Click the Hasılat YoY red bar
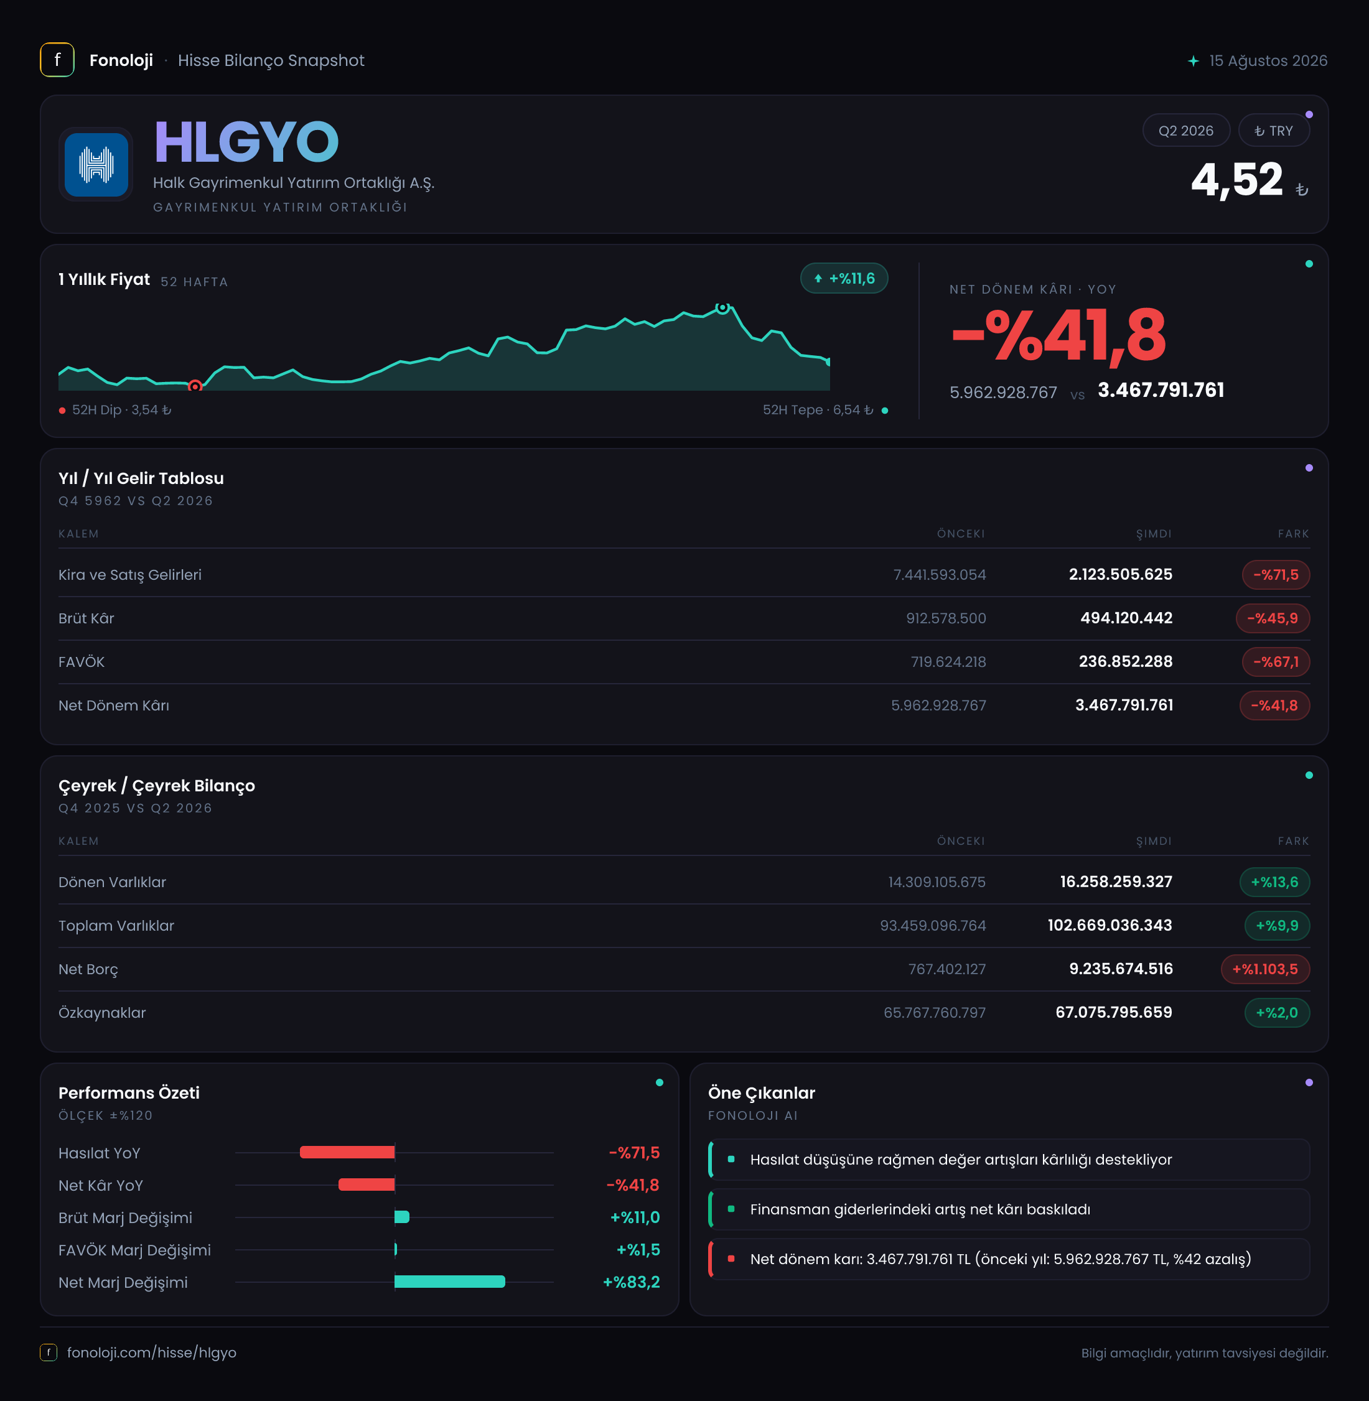 (347, 1152)
